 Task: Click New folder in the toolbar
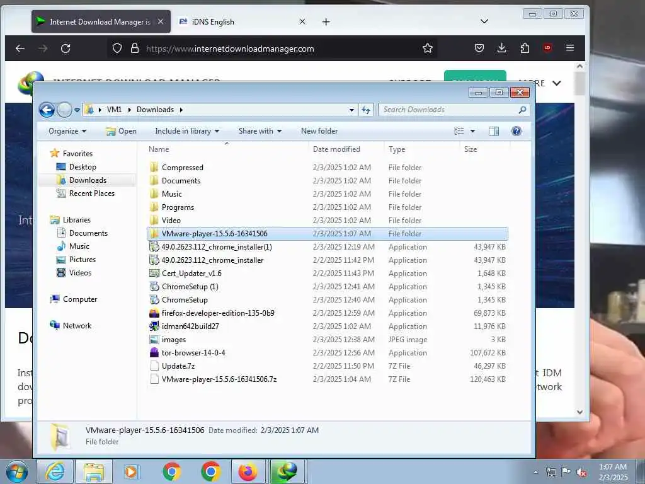click(x=319, y=131)
